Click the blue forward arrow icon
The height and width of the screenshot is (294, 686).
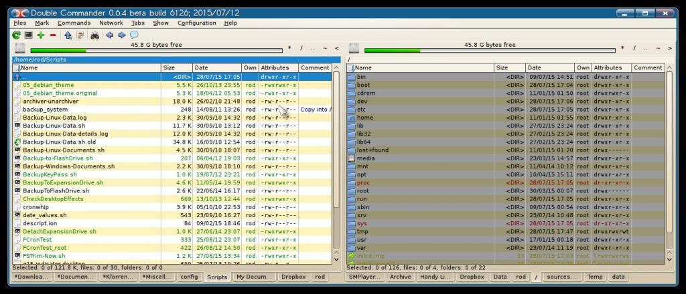coord(121,35)
